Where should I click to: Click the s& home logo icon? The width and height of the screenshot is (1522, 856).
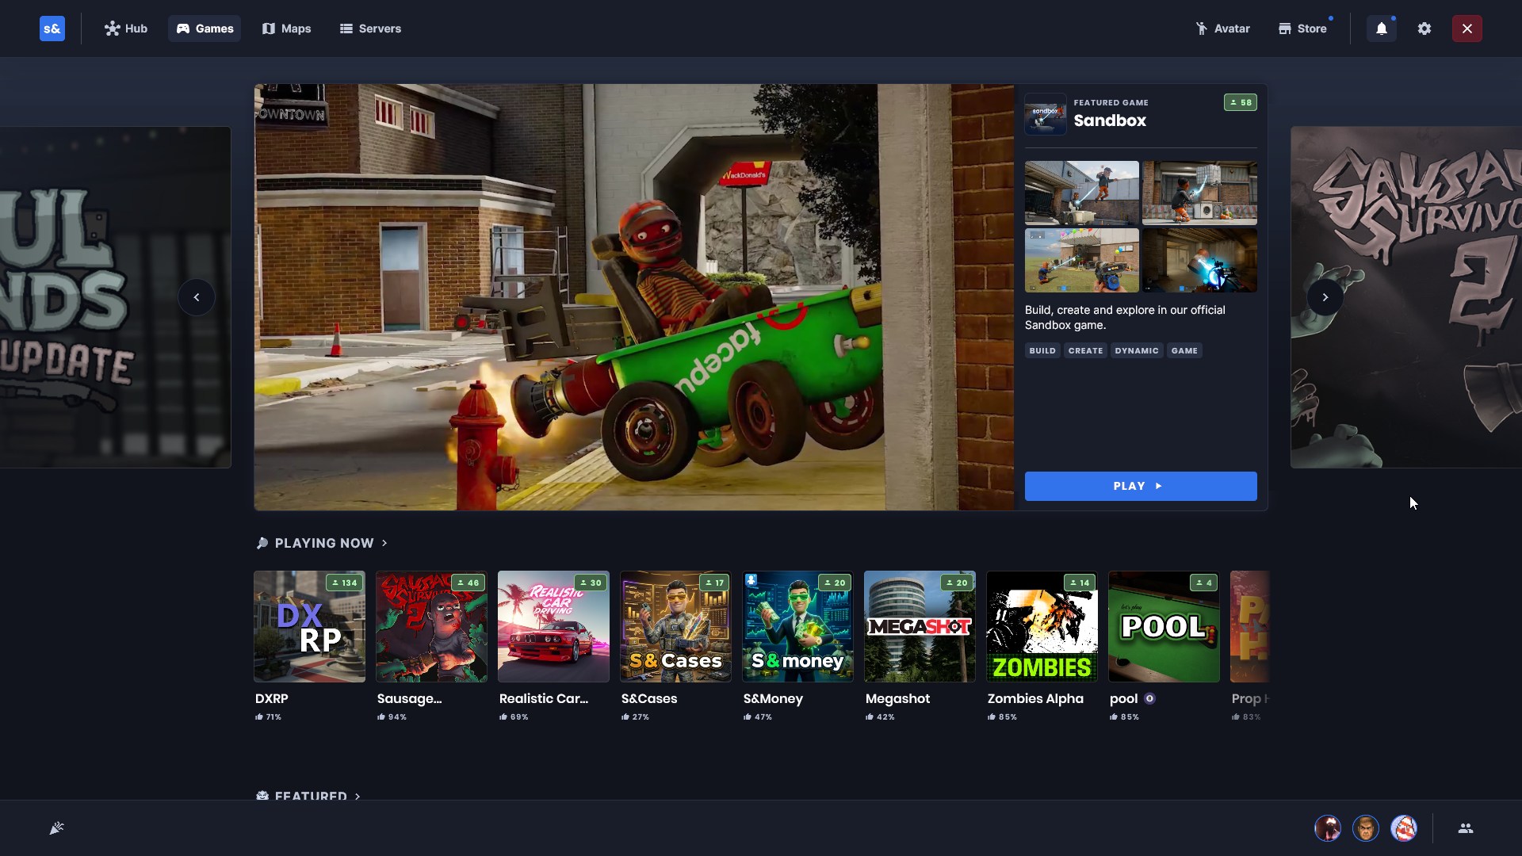pos(52,29)
